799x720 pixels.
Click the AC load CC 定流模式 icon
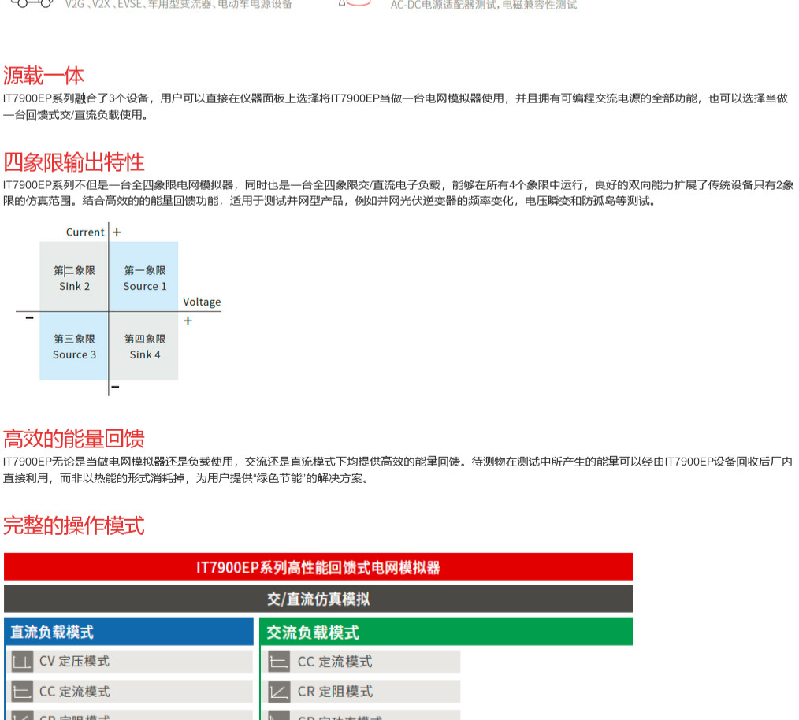[279, 662]
